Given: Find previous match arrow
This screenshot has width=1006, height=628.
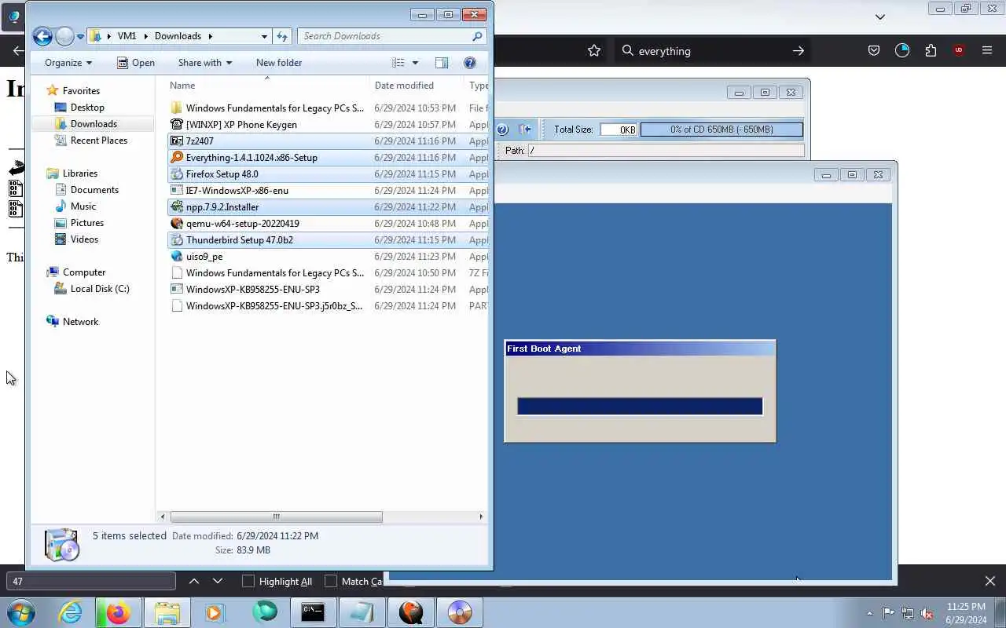Looking at the screenshot, I should [x=194, y=582].
